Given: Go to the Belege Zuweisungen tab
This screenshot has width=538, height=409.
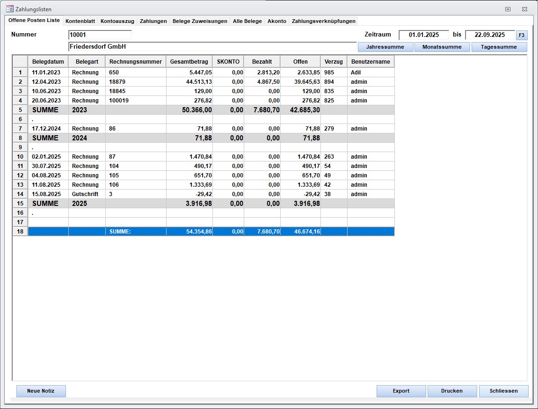Looking at the screenshot, I should pos(200,21).
